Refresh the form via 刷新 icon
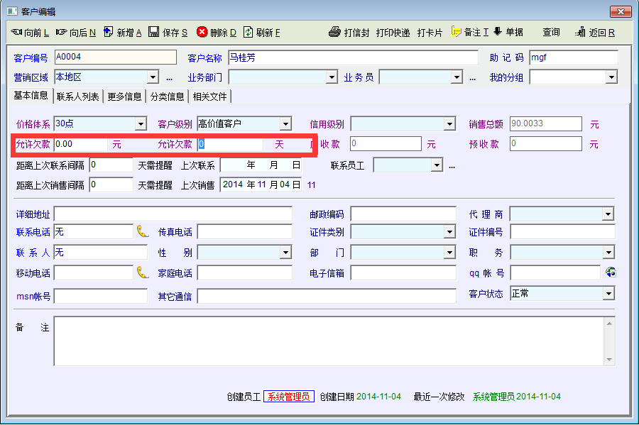639x425 pixels. pyautogui.click(x=248, y=32)
